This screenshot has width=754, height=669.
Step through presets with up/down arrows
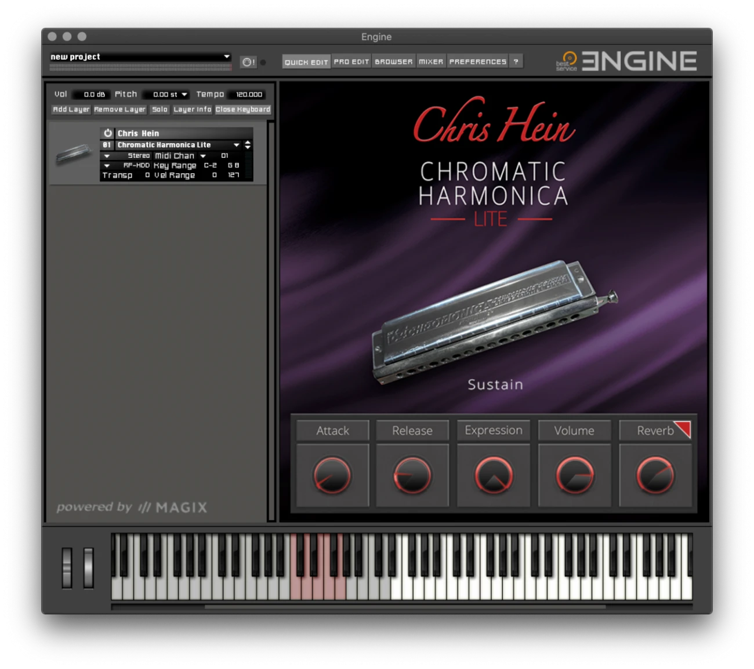[x=248, y=145]
